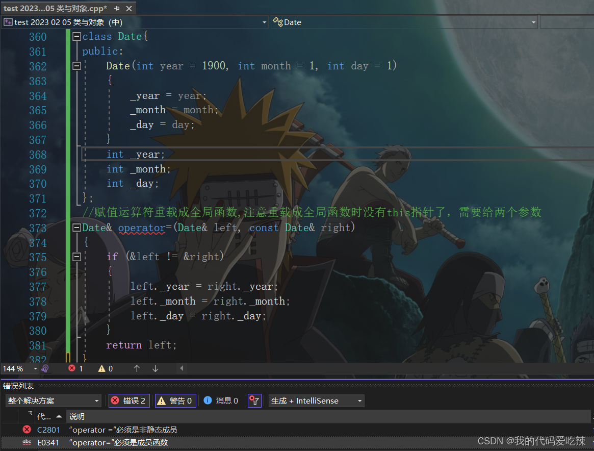594x451 pixels.
Task: Pin the 类与对象.cpp document tab
Action: tap(117, 8)
